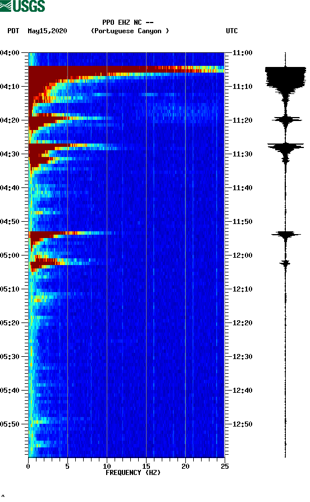Click the '05:10' PDT time label

10,289
